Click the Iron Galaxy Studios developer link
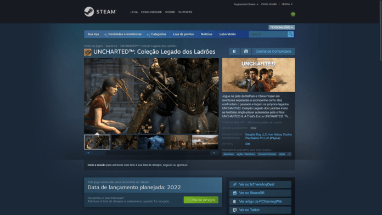Image resolution: width=382 pixels, height=215 pixels. pos(280,134)
